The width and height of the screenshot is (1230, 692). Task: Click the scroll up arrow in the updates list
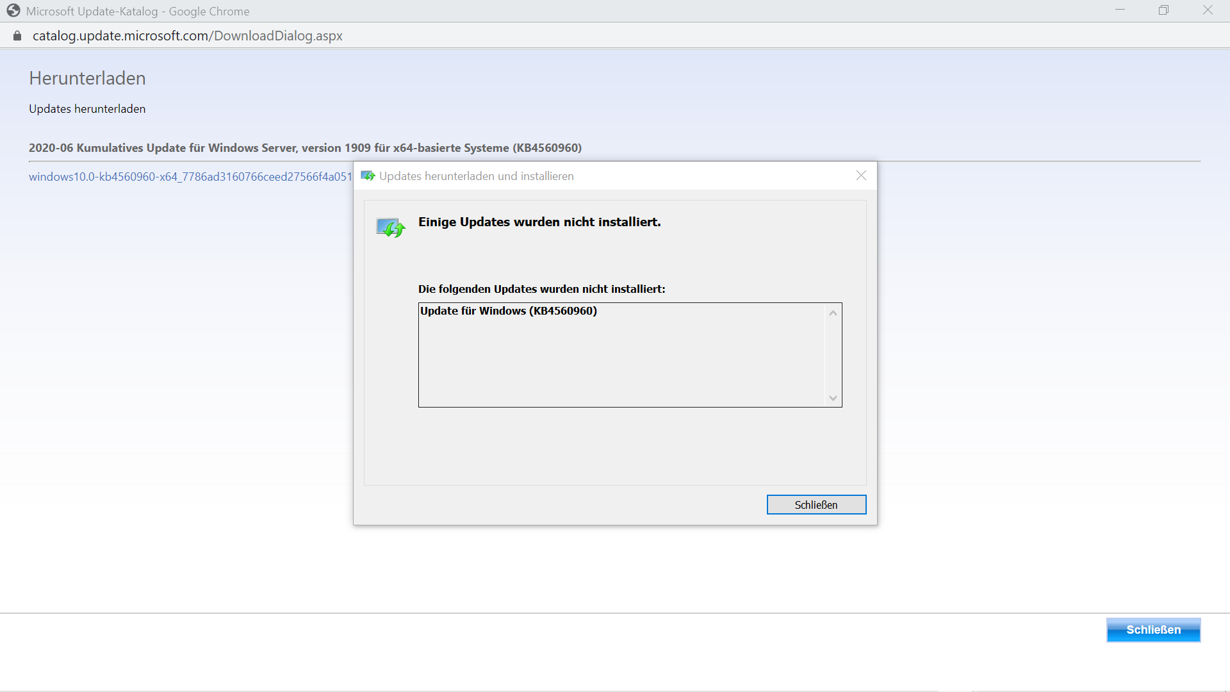pyautogui.click(x=833, y=313)
